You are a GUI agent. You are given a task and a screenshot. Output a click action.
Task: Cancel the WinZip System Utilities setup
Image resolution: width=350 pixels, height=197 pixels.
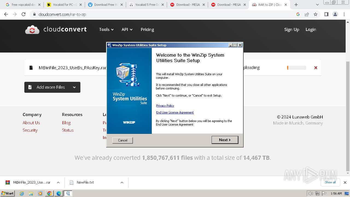click(122, 140)
